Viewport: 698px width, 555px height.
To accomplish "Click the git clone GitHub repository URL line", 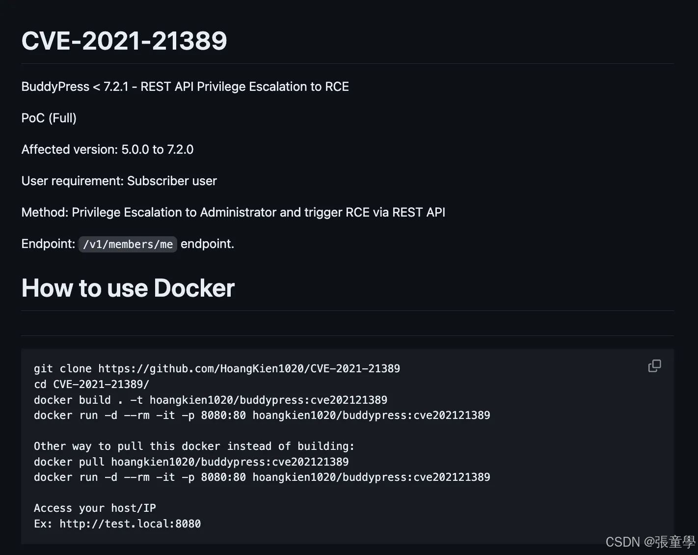I will (x=217, y=368).
